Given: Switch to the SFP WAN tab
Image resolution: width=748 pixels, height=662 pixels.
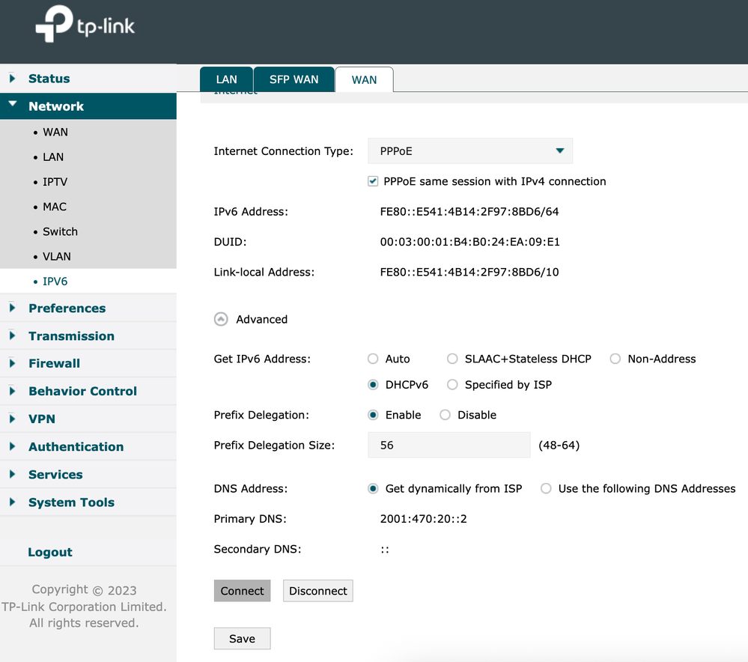Looking at the screenshot, I should (294, 79).
